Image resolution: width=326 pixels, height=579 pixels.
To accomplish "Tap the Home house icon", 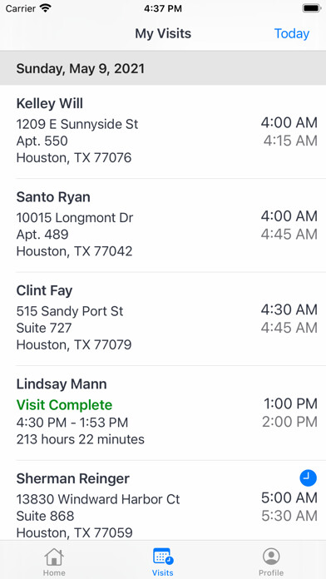I will [54, 557].
